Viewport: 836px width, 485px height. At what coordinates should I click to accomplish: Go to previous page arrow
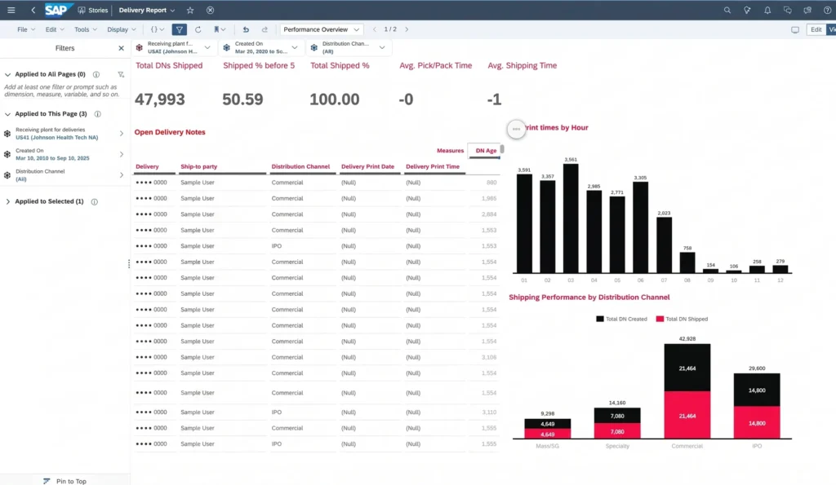point(374,30)
